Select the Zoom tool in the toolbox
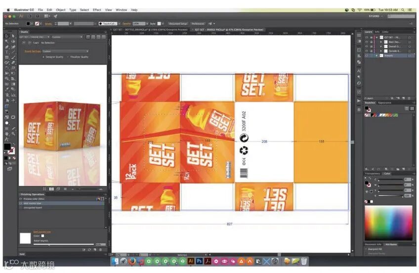 click(x=13, y=134)
